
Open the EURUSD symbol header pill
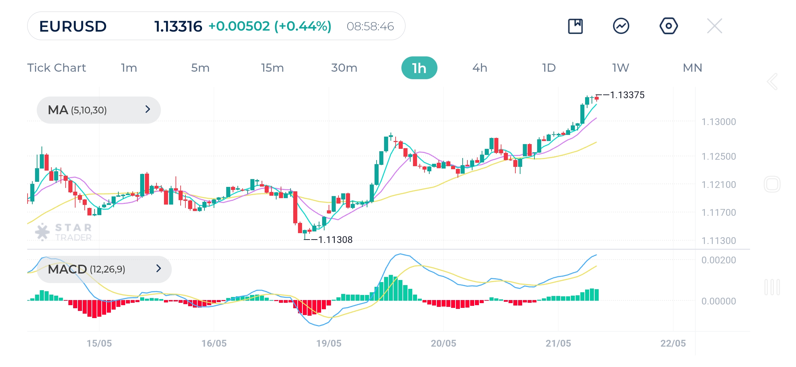tap(216, 26)
